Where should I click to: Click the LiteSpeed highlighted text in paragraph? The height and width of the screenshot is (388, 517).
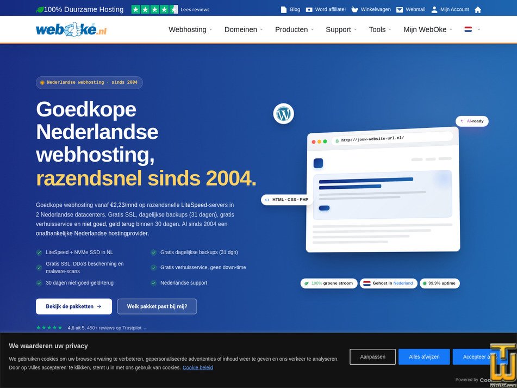[x=194, y=205]
